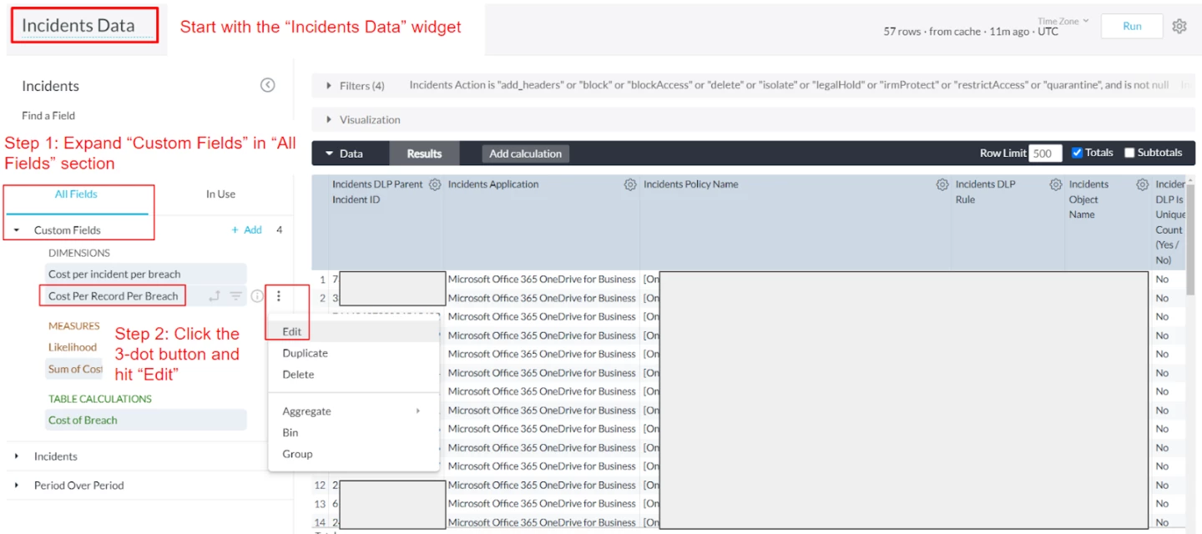The width and height of the screenshot is (1202, 534).
Task: Click row 1 Microsoft Office 365 OneDrive cell
Action: (541, 280)
